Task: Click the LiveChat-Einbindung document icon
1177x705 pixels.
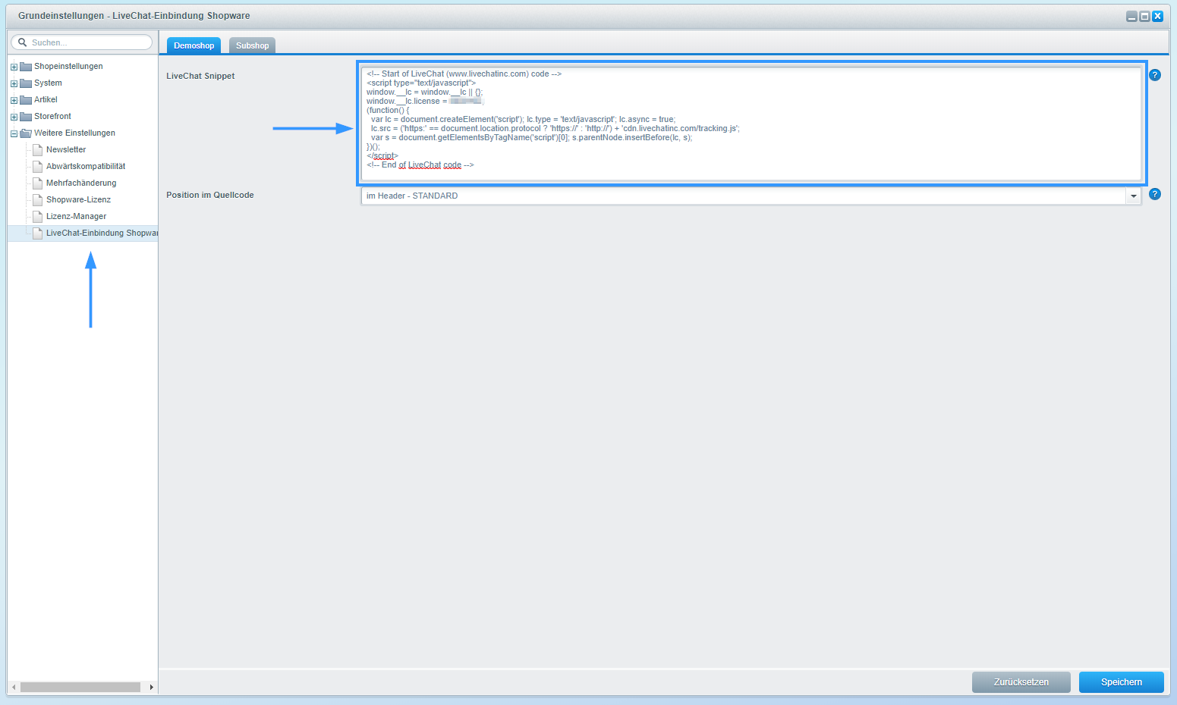Action: pos(37,233)
